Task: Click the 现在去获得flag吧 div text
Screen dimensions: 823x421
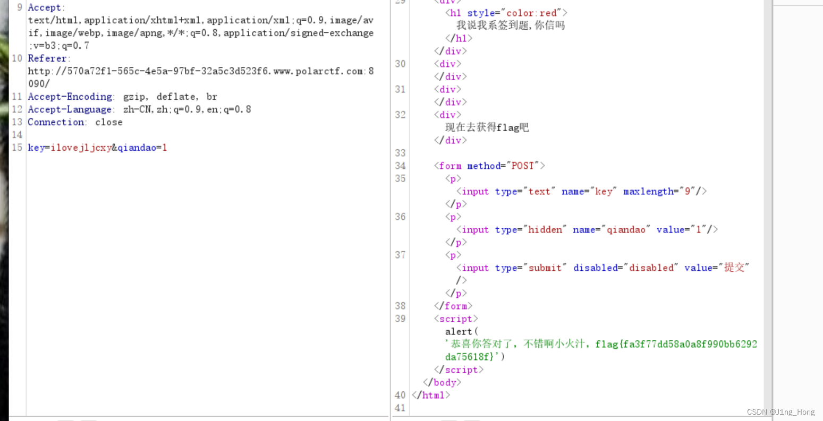Action: (x=486, y=127)
